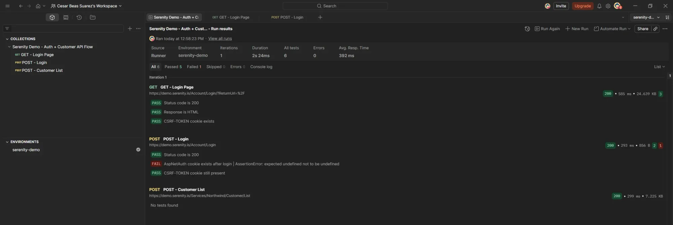Open notifications bell icon

point(599,6)
